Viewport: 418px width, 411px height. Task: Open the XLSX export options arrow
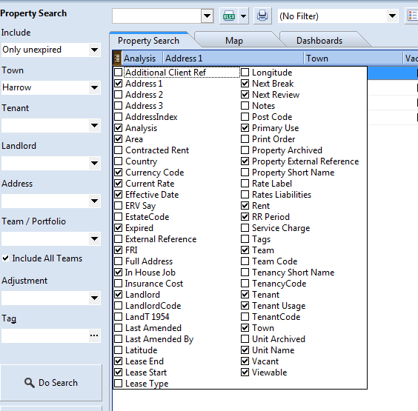pos(243,16)
